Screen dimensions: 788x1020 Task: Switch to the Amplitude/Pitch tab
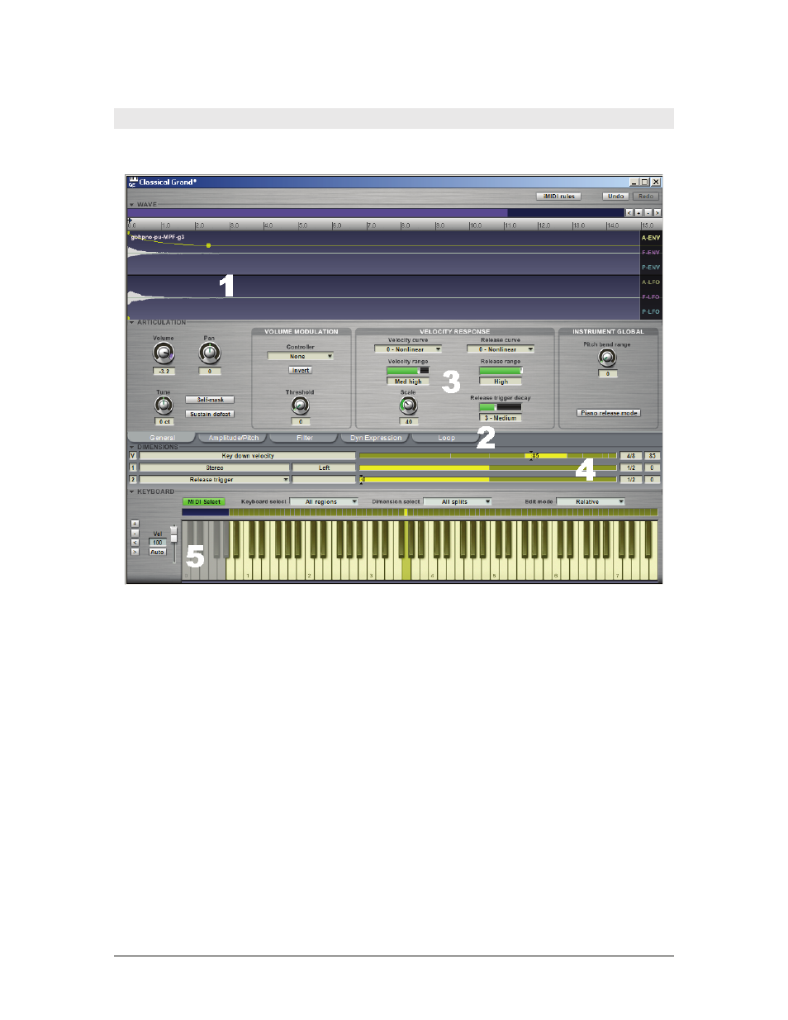coord(234,438)
